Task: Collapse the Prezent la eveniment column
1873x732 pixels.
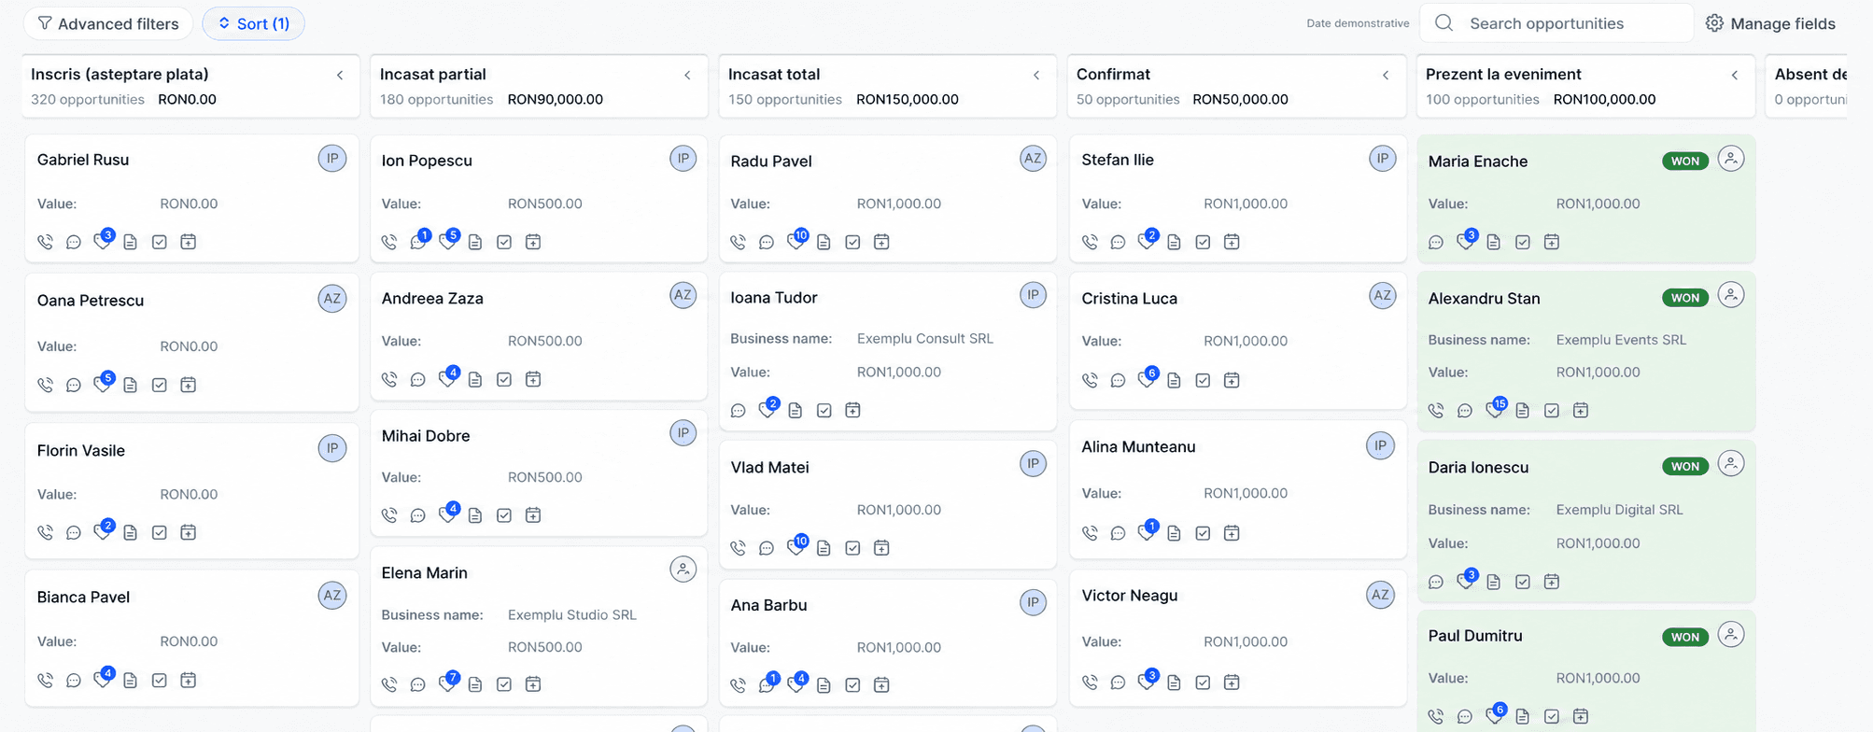Action: (x=1735, y=75)
